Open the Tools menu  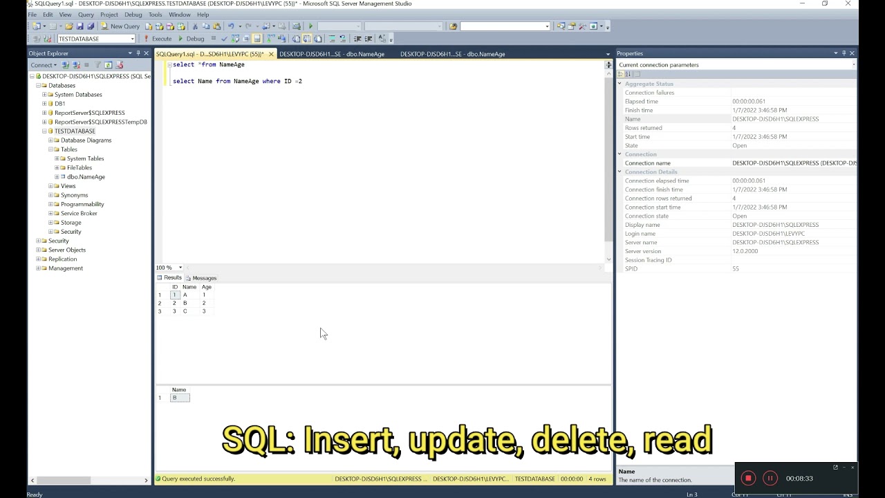[155, 15]
